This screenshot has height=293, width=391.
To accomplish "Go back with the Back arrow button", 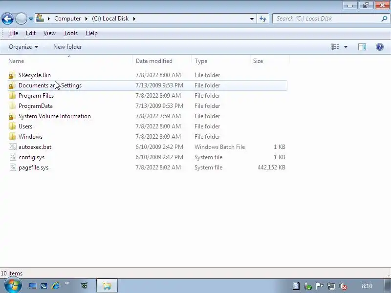I will click(7, 19).
